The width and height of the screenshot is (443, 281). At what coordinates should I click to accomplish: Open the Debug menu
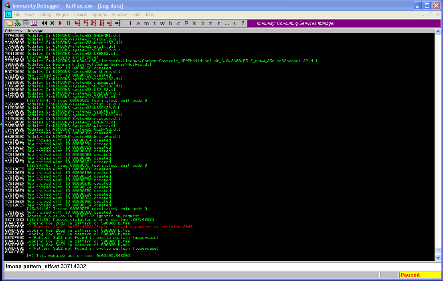(x=45, y=14)
